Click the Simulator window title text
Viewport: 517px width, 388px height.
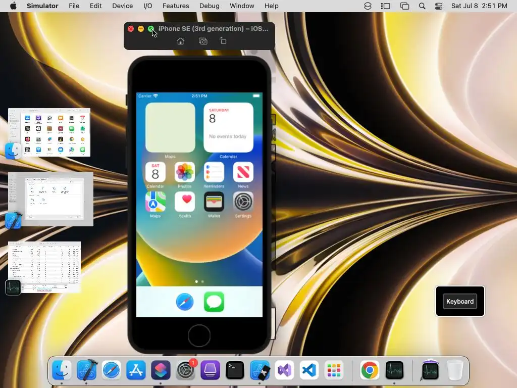click(x=214, y=29)
